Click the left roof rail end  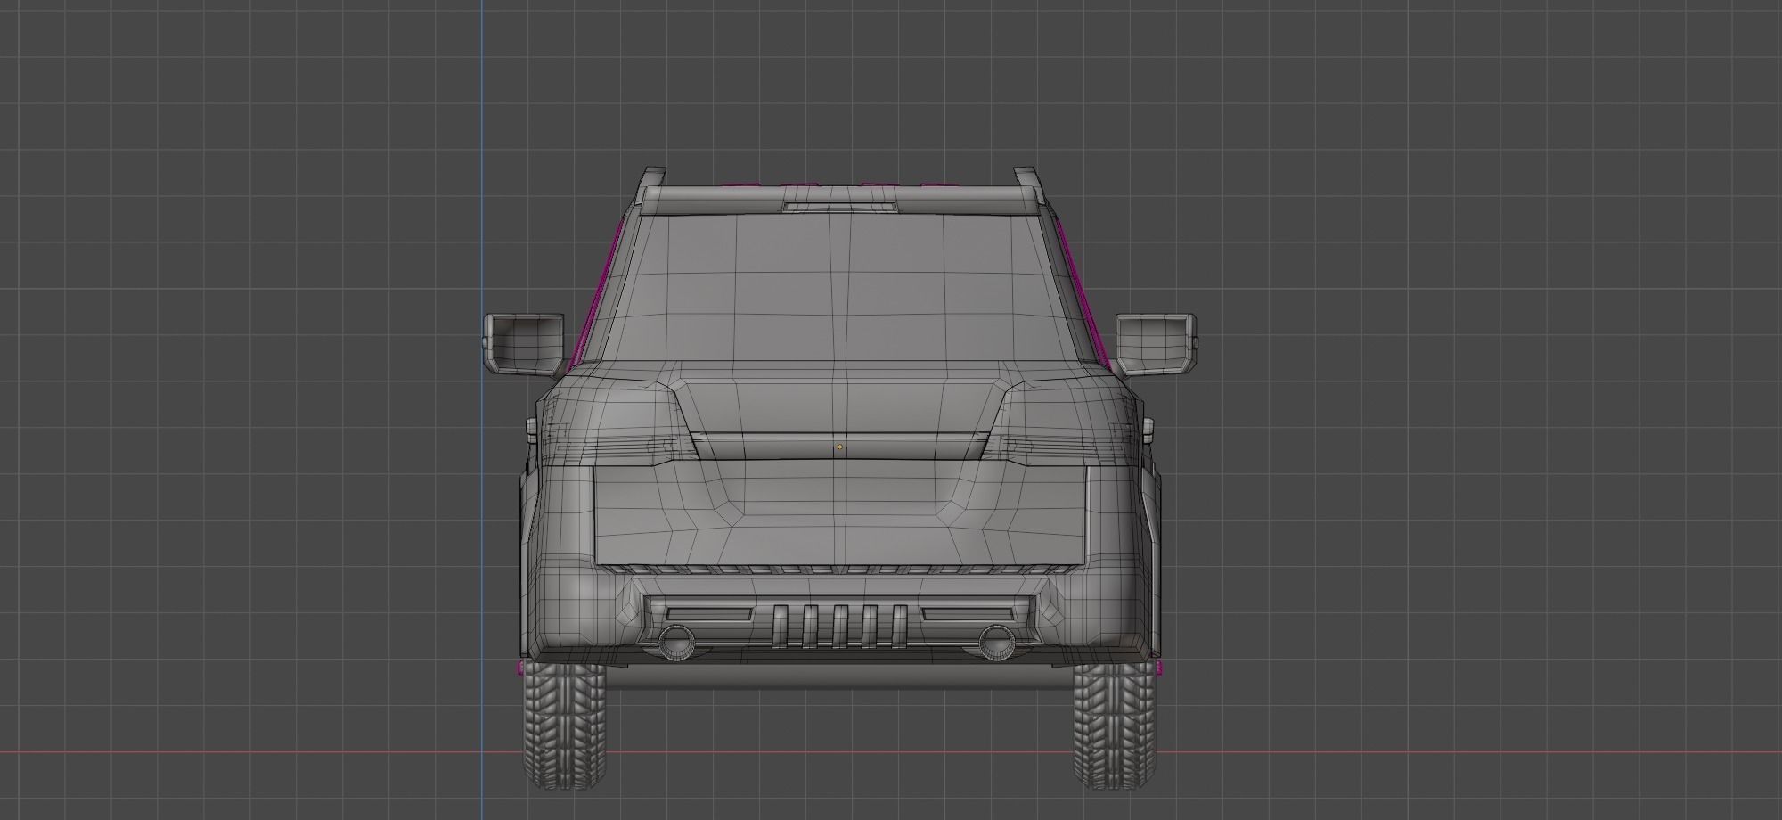[650, 187]
